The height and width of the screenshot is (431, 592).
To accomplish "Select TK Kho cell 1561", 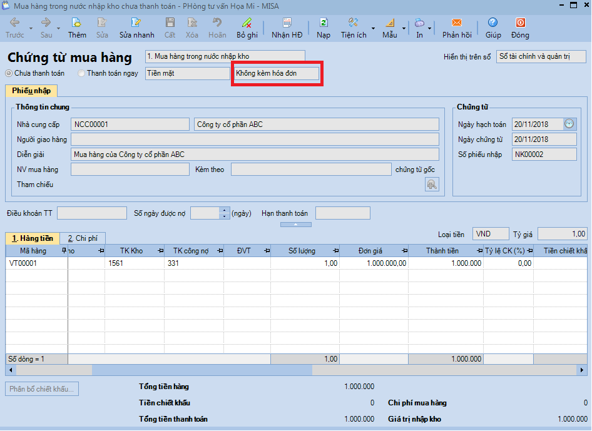I will [135, 263].
